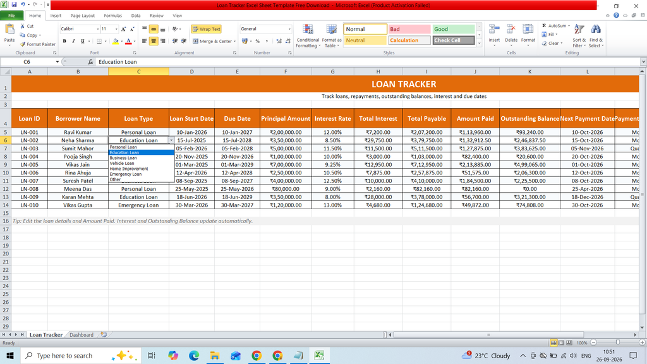Click the Comma Style icon
This screenshot has height=364, width=647.
(x=267, y=41)
